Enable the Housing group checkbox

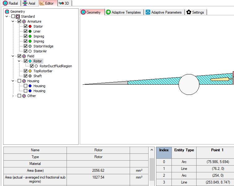click(19, 81)
